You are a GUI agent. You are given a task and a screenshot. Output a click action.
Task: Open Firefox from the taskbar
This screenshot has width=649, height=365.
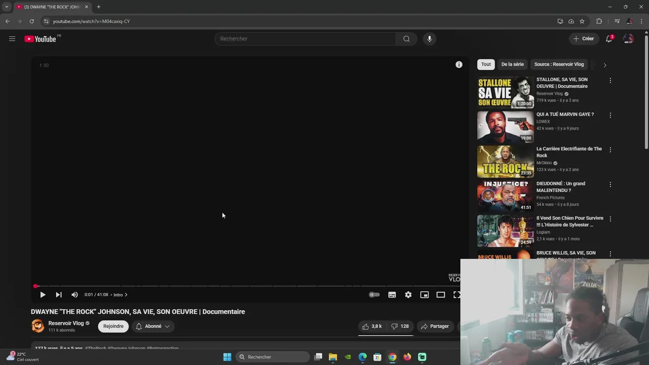407,357
